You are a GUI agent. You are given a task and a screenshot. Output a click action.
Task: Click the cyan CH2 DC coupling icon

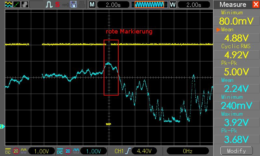60,151
